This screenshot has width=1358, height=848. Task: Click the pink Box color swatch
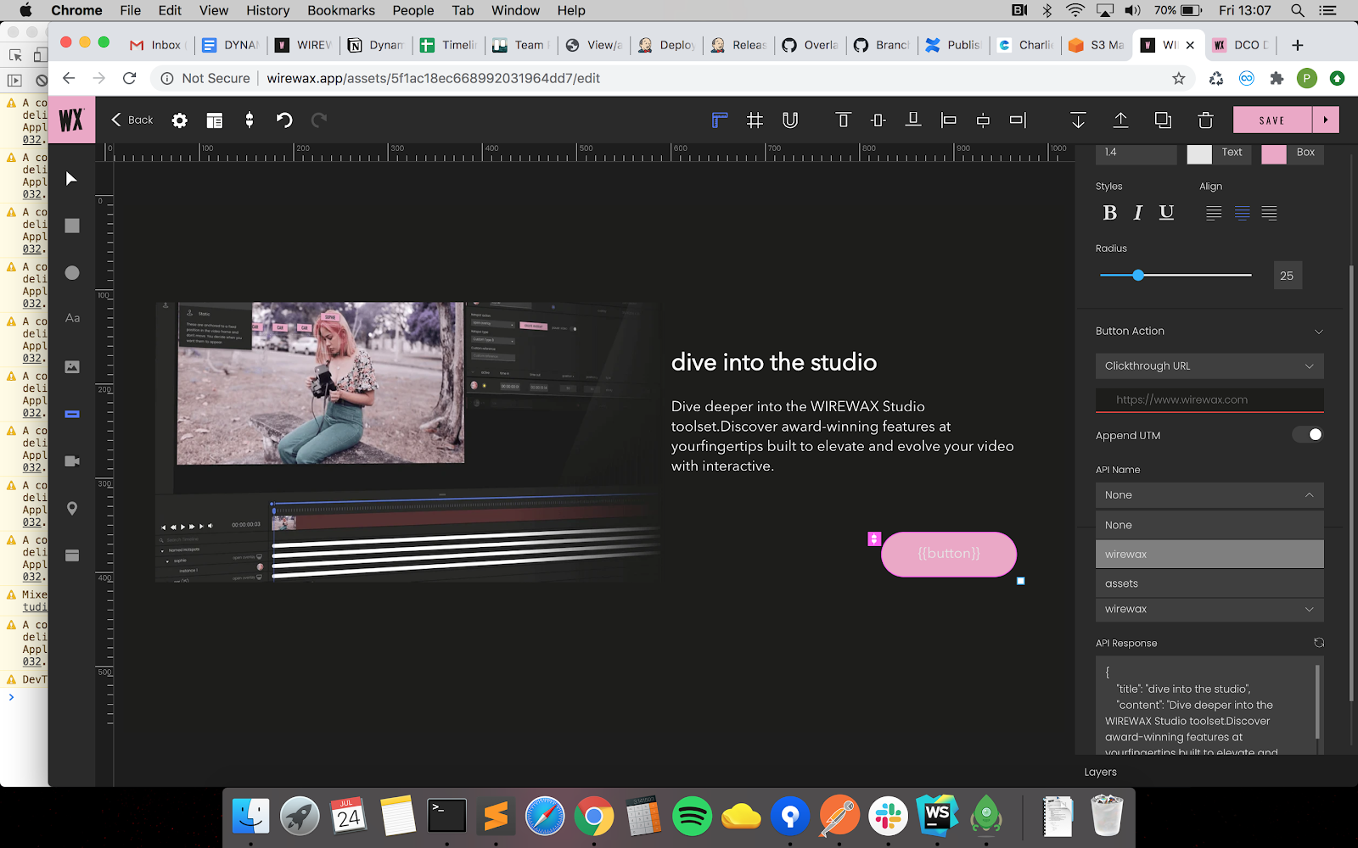(x=1273, y=153)
